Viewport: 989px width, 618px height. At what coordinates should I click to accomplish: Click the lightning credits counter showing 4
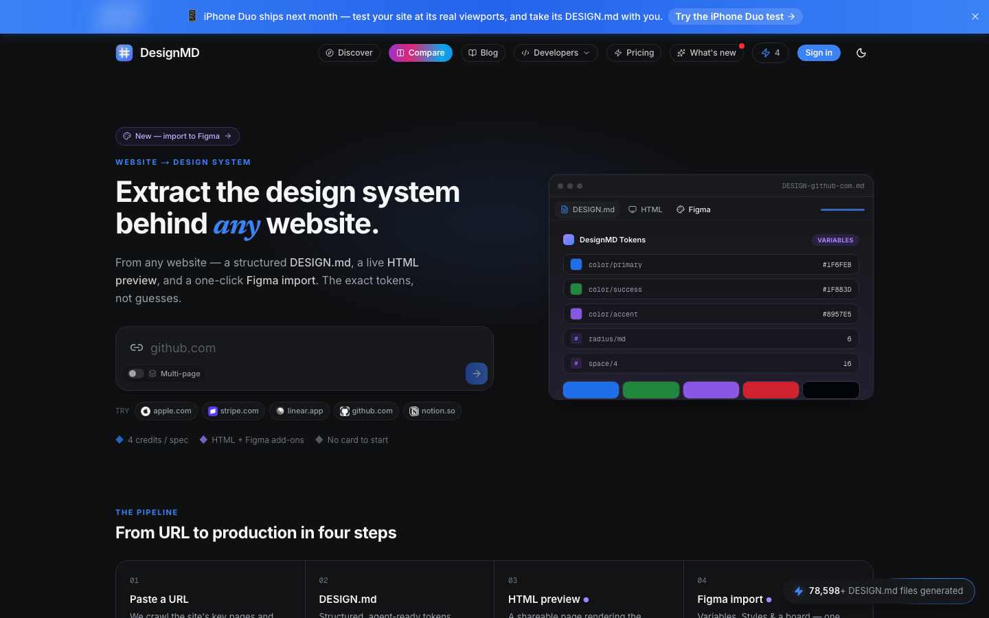[770, 53]
